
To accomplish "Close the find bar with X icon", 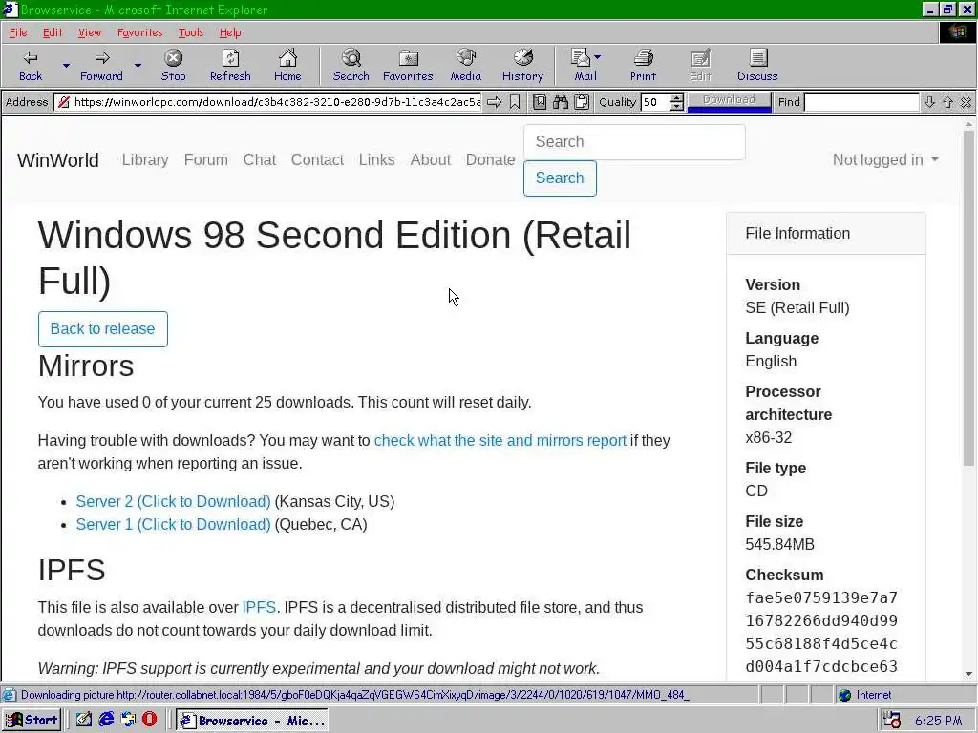I will tap(967, 102).
